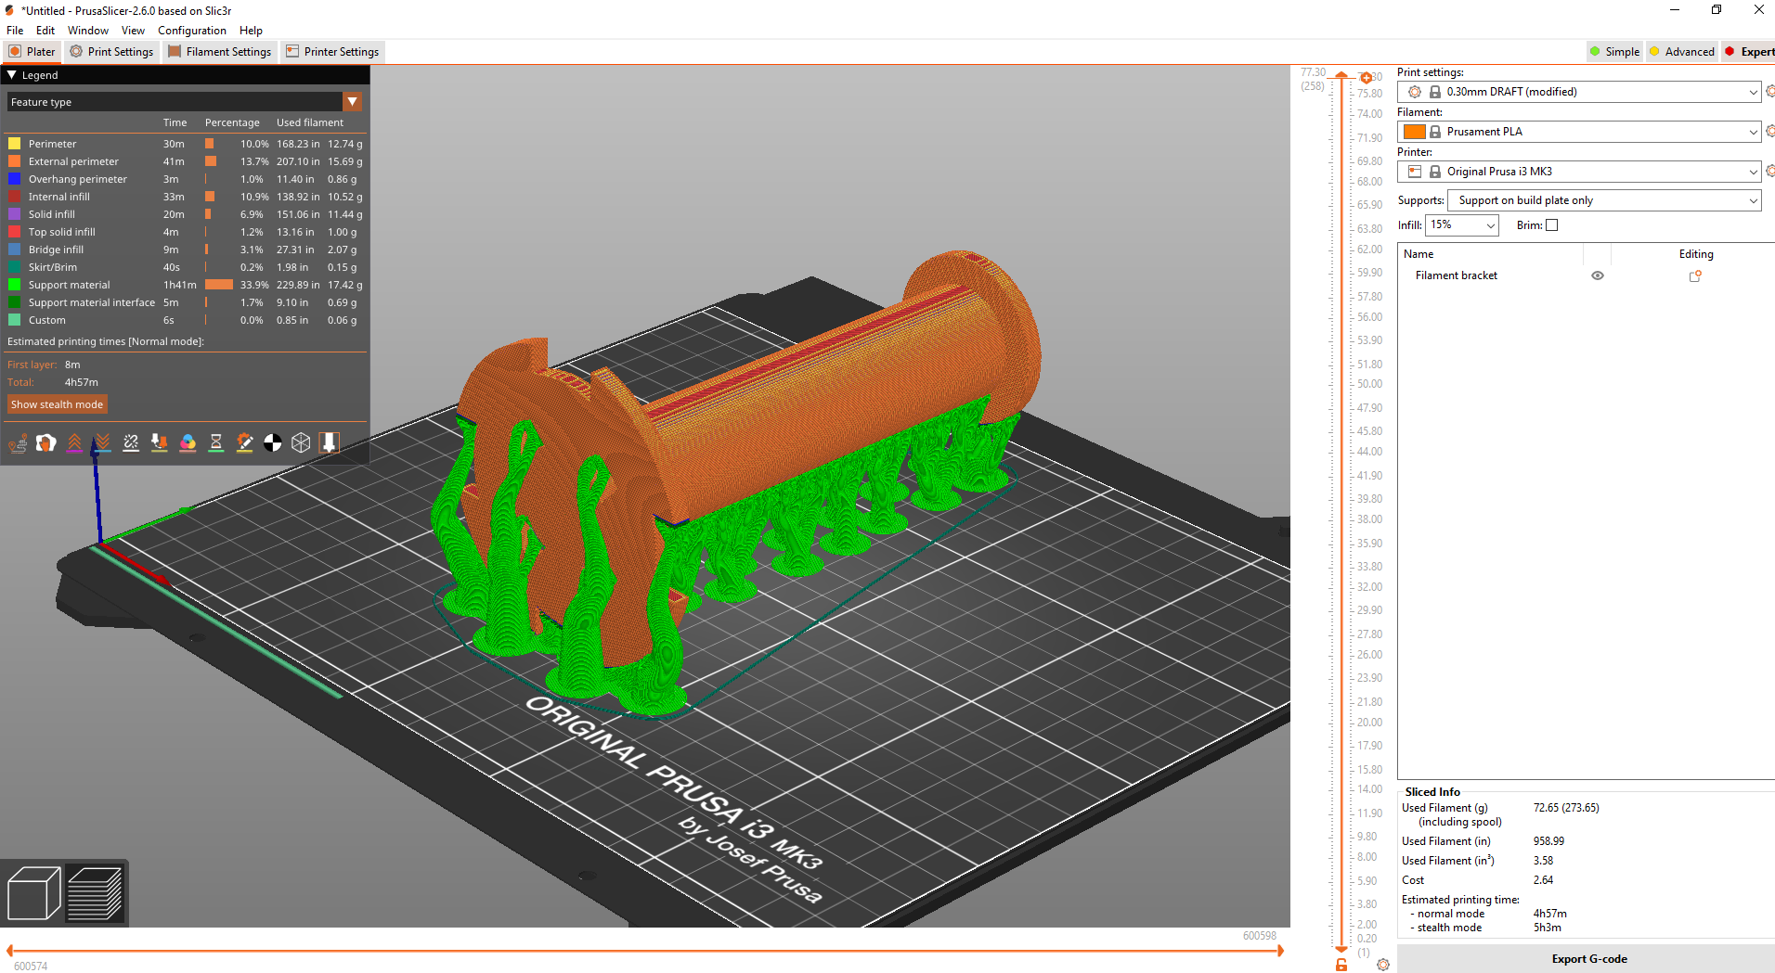Open Supports dropdown

coord(1604,200)
